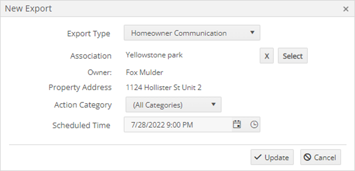The width and height of the screenshot is (355, 171).
Task: Click the checkmark icon on Update
Action: tap(258, 157)
